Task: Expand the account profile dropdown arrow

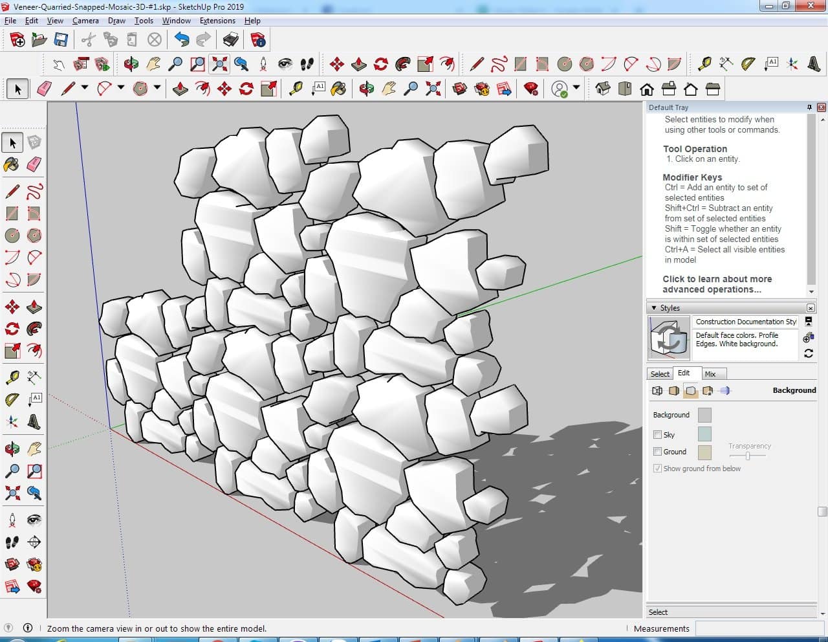Action: [x=576, y=88]
